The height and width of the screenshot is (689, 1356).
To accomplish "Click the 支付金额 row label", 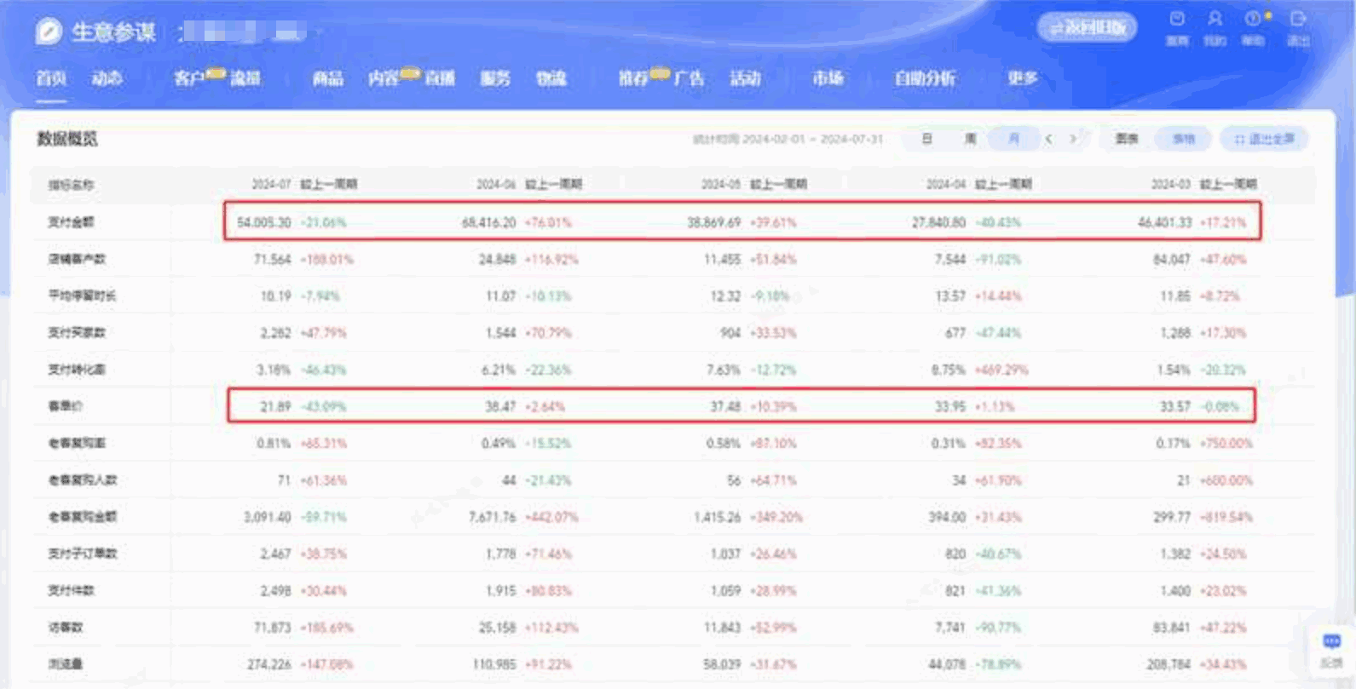I will point(71,222).
